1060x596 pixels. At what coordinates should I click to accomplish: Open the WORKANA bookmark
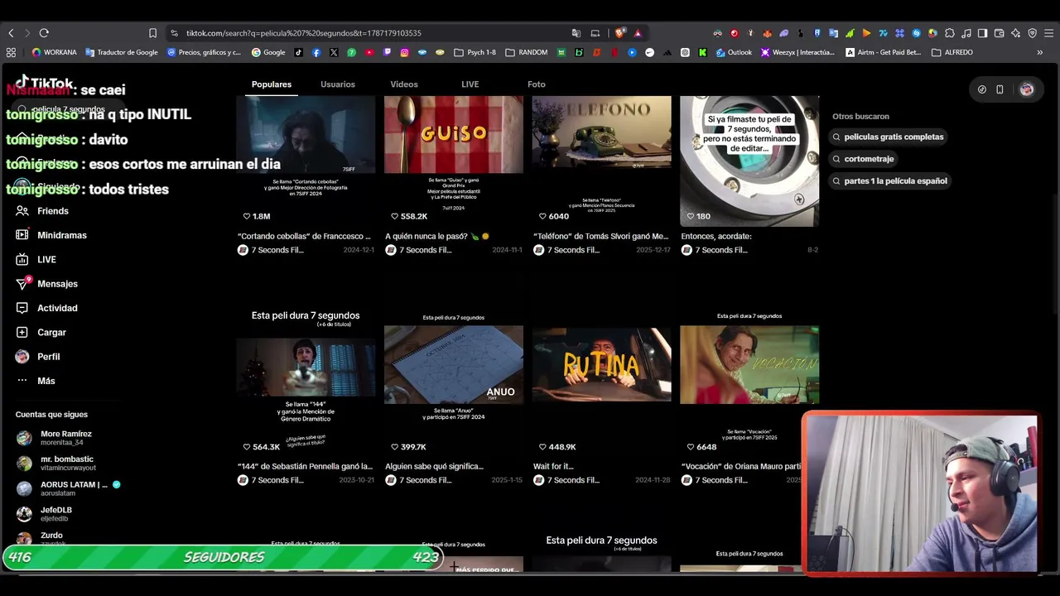(x=54, y=52)
